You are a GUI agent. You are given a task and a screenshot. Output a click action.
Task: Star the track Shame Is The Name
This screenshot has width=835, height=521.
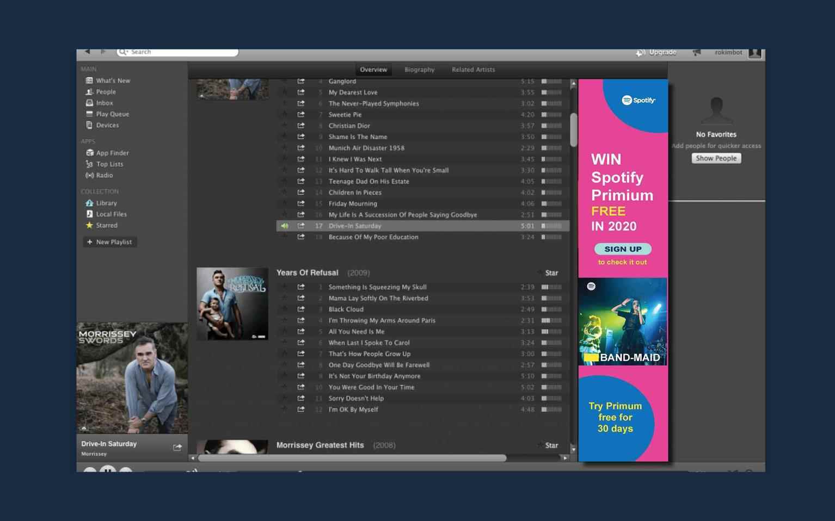coord(284,137)
